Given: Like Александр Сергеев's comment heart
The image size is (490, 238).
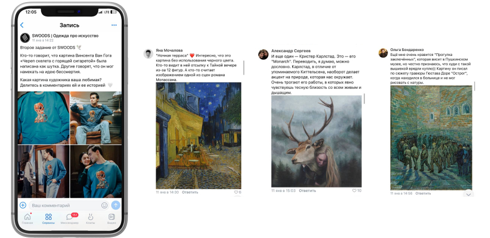Looking at the screenshot, I should click(355, 190).
